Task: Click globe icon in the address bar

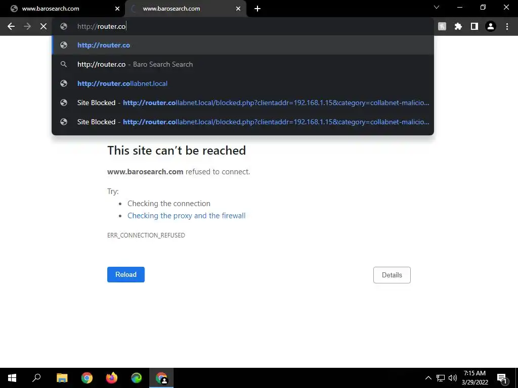Action: pyautogui.click(x=64, y=26)
